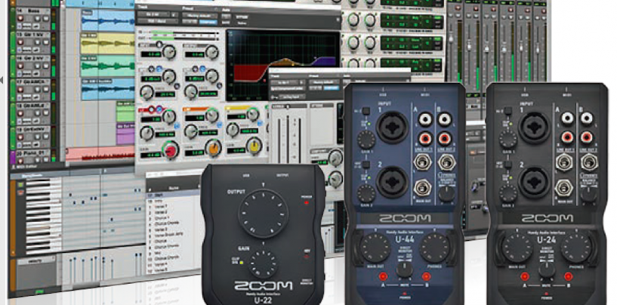Click the GAIN 1 knob on U-44
This screenshot has width=617, height=305.
click(x=366, y=140)
